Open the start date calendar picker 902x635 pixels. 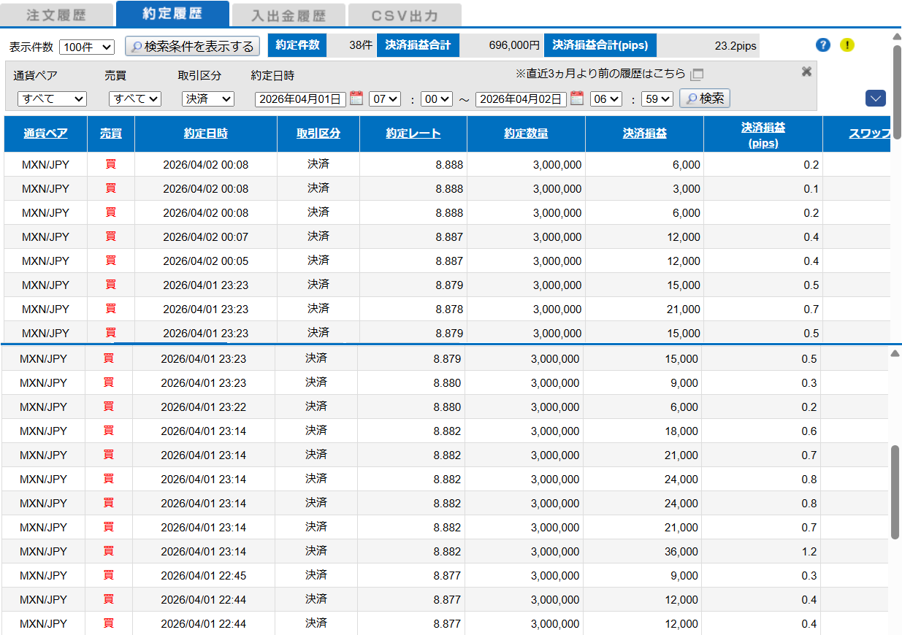coord(356,99)
